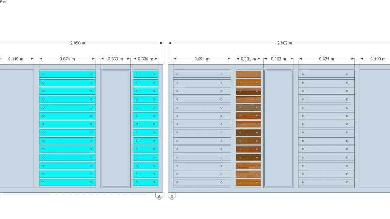
Task: Select the 0.300 m dimension label
Action: tap(145, 59)
